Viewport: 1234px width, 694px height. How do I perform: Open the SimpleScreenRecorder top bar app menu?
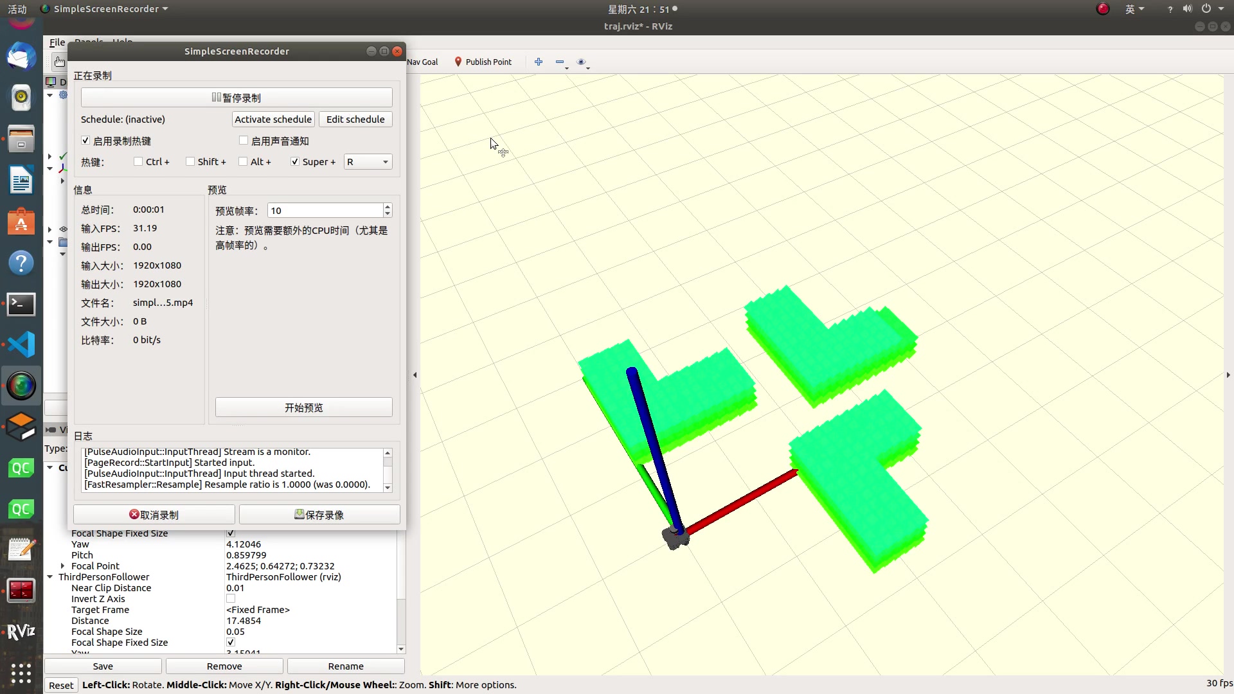click(x=106, y=9)
